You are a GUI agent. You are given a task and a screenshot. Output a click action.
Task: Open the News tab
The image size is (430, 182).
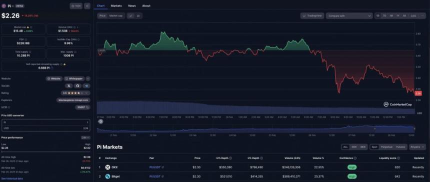pos(132,6)
